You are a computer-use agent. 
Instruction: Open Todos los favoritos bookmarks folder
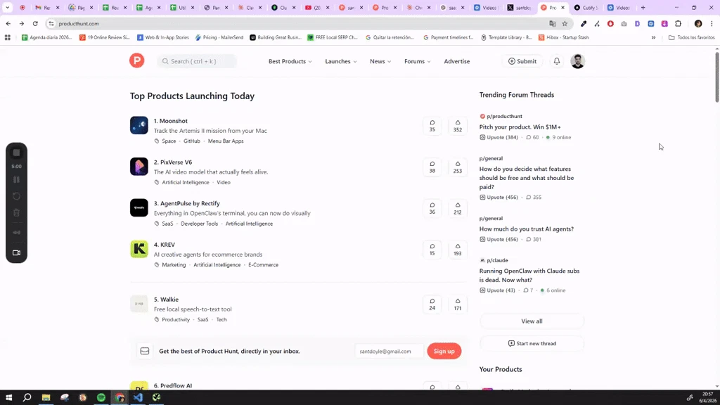click(692, 38)
